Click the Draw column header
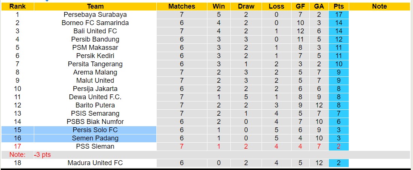 point(246,6)
